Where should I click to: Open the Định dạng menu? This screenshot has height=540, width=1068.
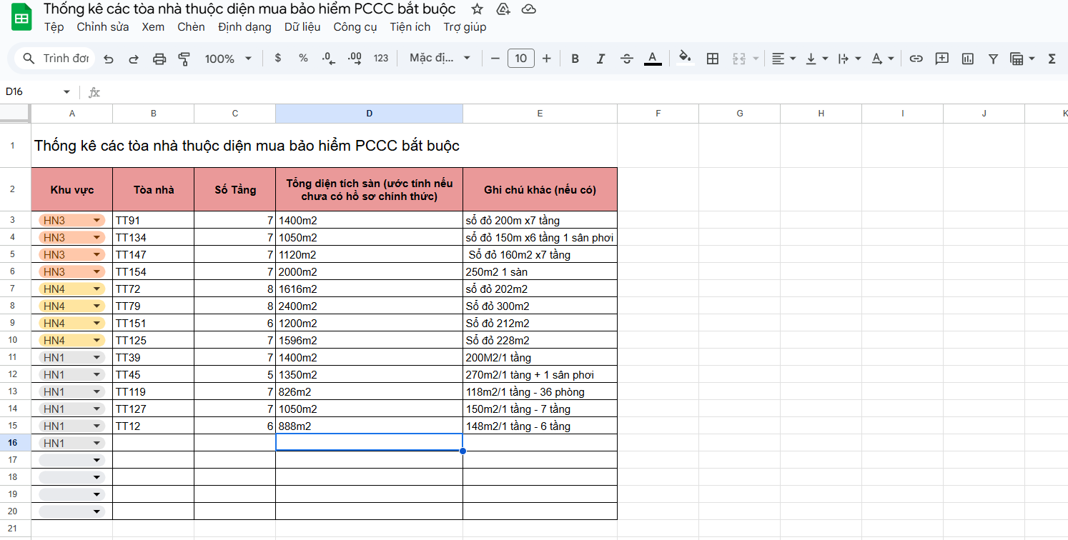coord(244,27)
